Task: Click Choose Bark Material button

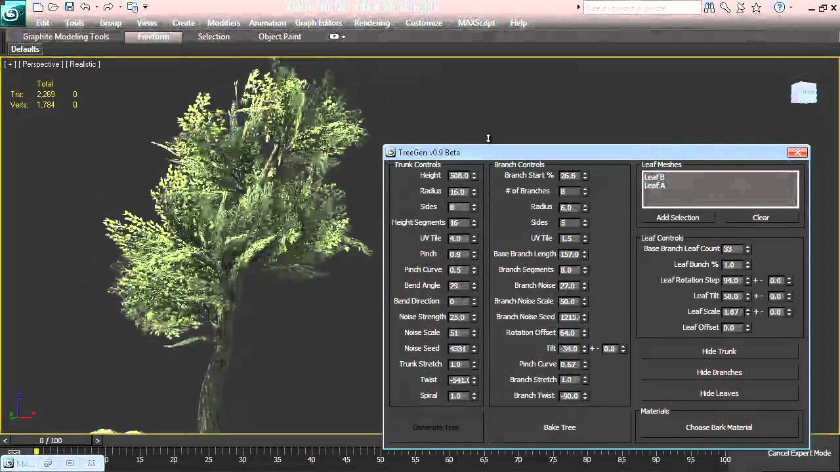Action: point(719,427)
